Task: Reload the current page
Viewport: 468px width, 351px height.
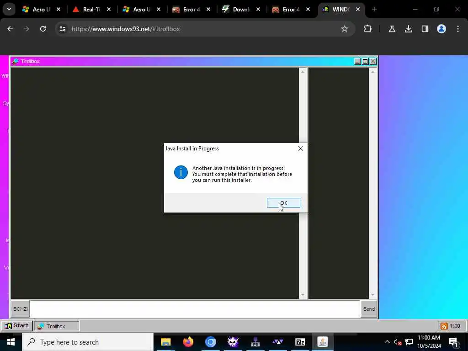Action: coord(43,29)
